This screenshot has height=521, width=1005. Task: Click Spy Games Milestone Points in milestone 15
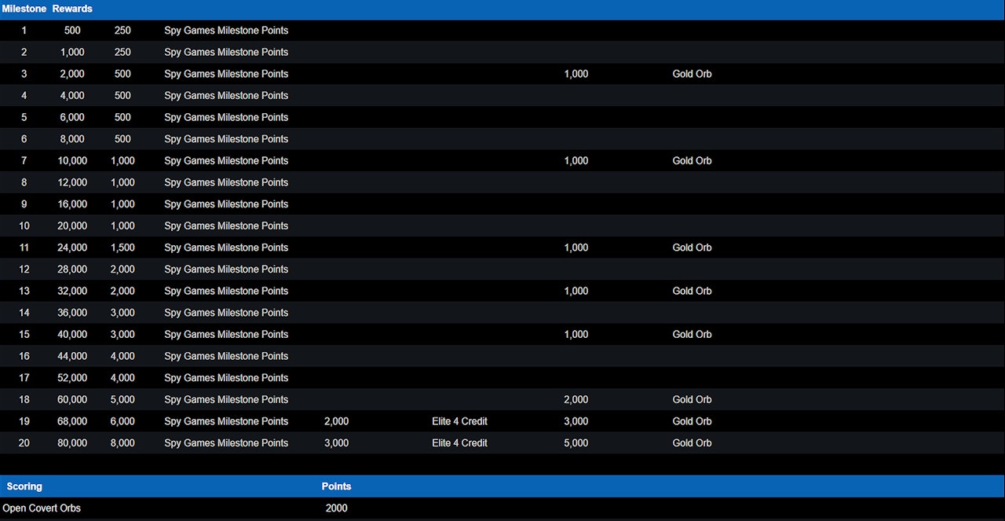[x=226, y=334]
